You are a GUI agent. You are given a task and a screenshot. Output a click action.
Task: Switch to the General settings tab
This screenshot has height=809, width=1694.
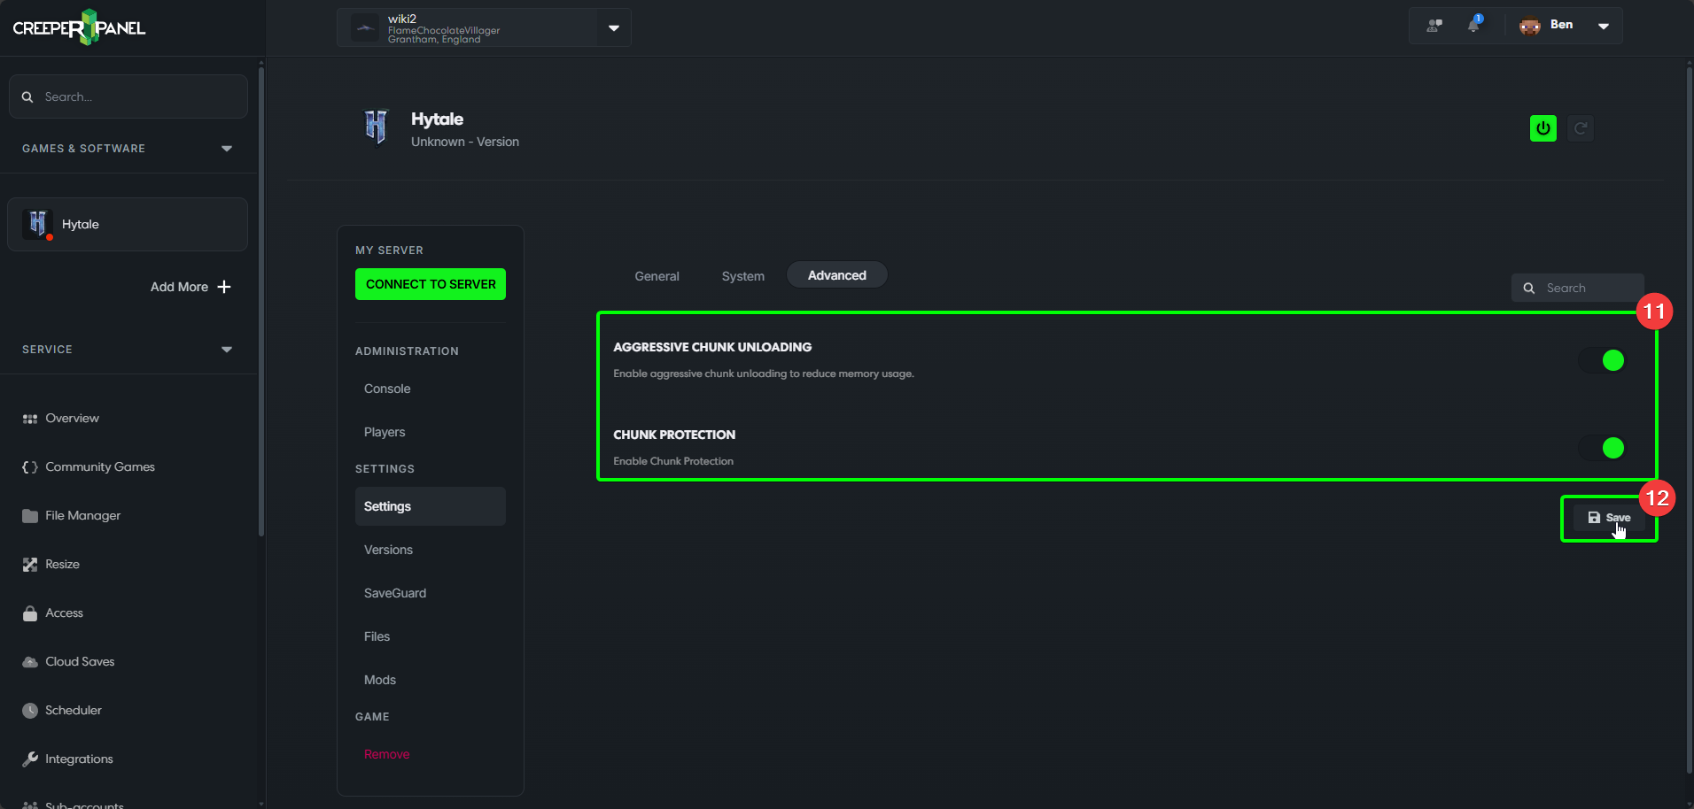point(657,275)
